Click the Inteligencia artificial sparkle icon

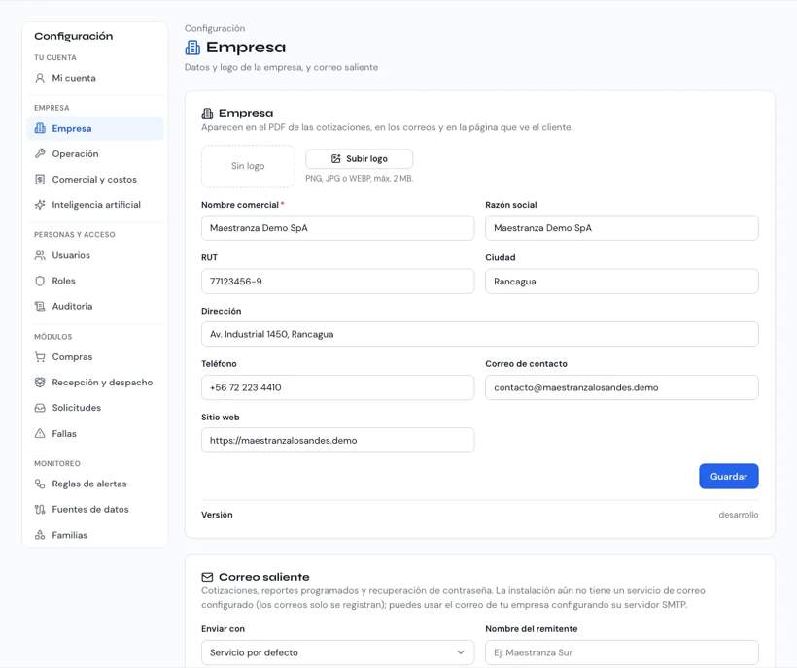click(x=40, y=205)
